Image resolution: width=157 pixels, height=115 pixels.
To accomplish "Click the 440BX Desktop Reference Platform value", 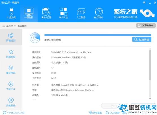I will [x=73, y=90].
